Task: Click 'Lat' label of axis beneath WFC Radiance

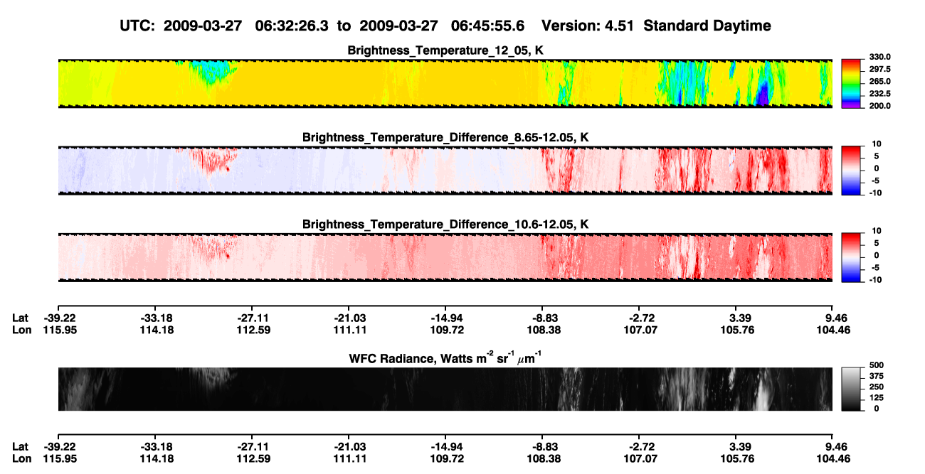Action: 21,446
